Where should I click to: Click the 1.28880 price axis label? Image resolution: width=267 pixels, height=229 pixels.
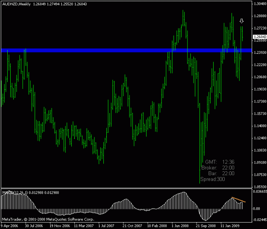point(260,16)
